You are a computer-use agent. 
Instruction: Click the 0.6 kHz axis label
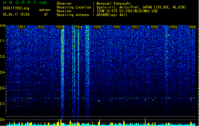3,120
